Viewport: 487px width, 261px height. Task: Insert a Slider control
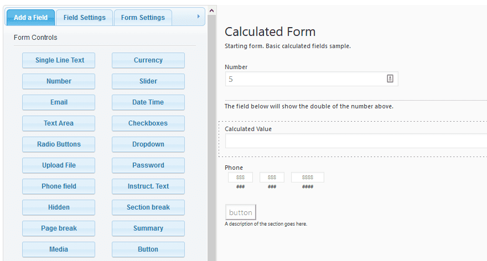click(x=148, y=81)
